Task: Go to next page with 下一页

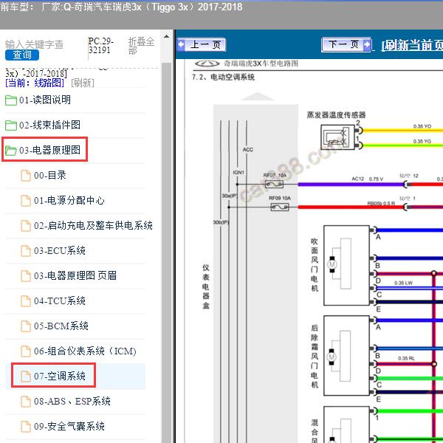Action: click(x=346, y=44)
